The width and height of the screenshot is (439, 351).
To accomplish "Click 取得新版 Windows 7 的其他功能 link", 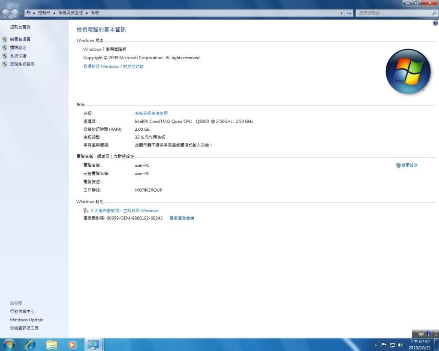I will tap(113, 66).
